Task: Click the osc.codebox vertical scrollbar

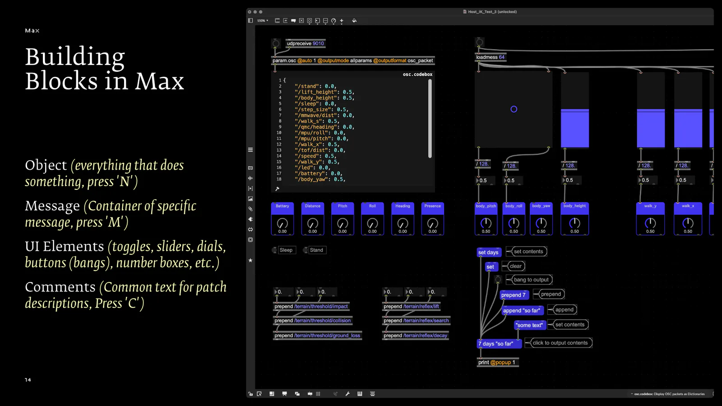Action: pos(430,119)
